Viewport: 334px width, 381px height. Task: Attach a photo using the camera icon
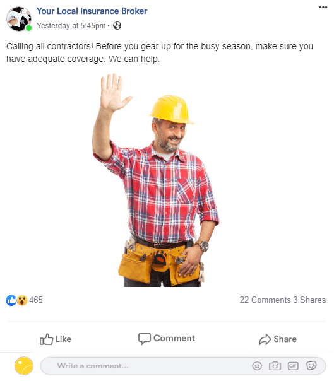[275, 366]
